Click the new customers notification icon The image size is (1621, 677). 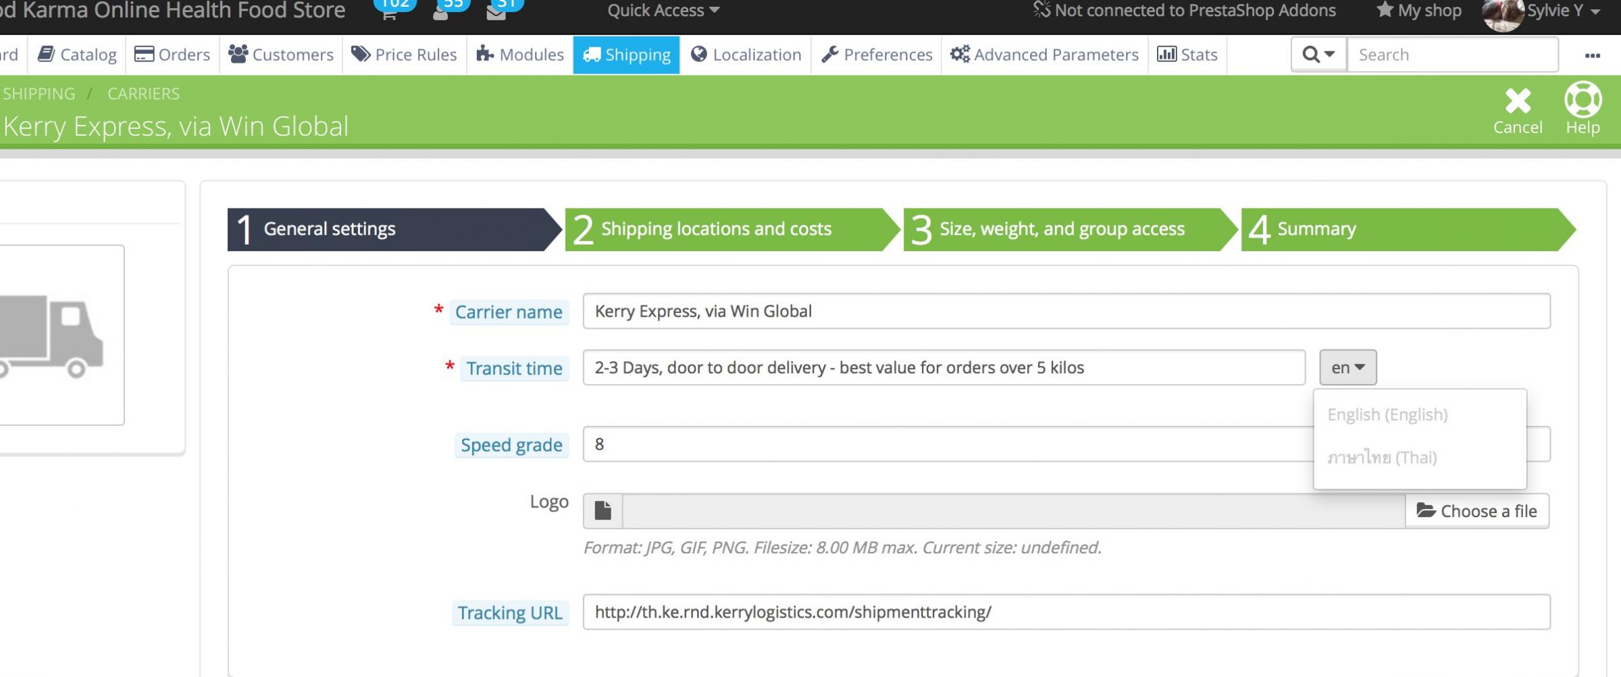(x=441, y=11)
